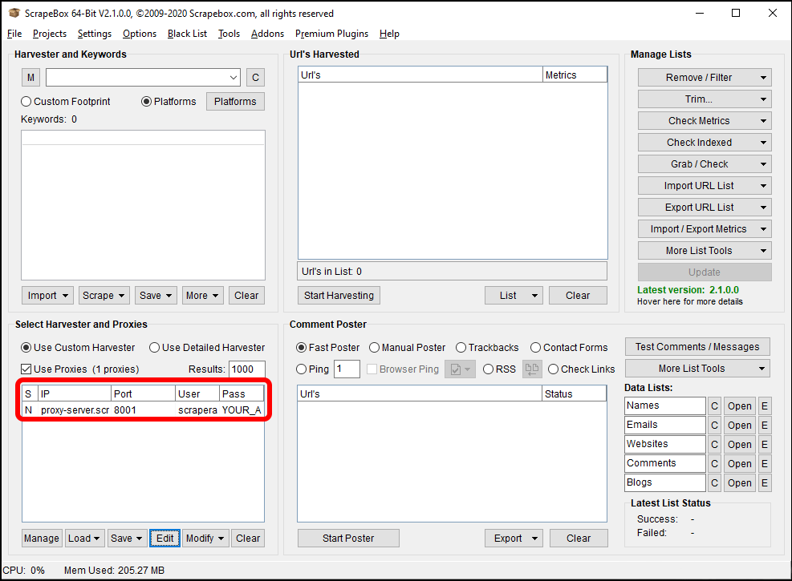
Task: Select the Custom Footprint radio button
Action: [25, 101]
